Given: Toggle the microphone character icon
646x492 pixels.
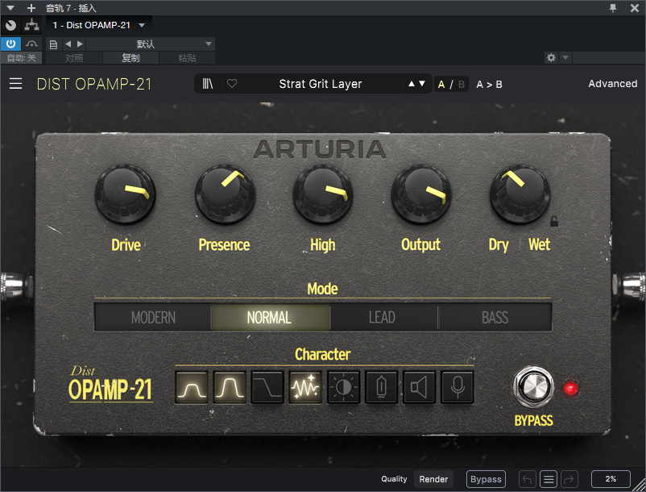Looking at the screenshot, I should (x=458, y=387).
